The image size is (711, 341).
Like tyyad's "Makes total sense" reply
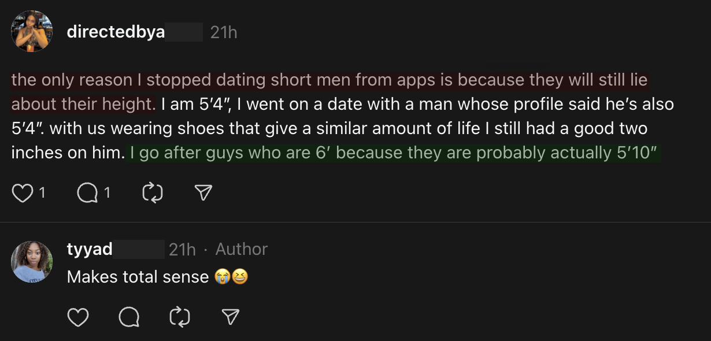78,316
